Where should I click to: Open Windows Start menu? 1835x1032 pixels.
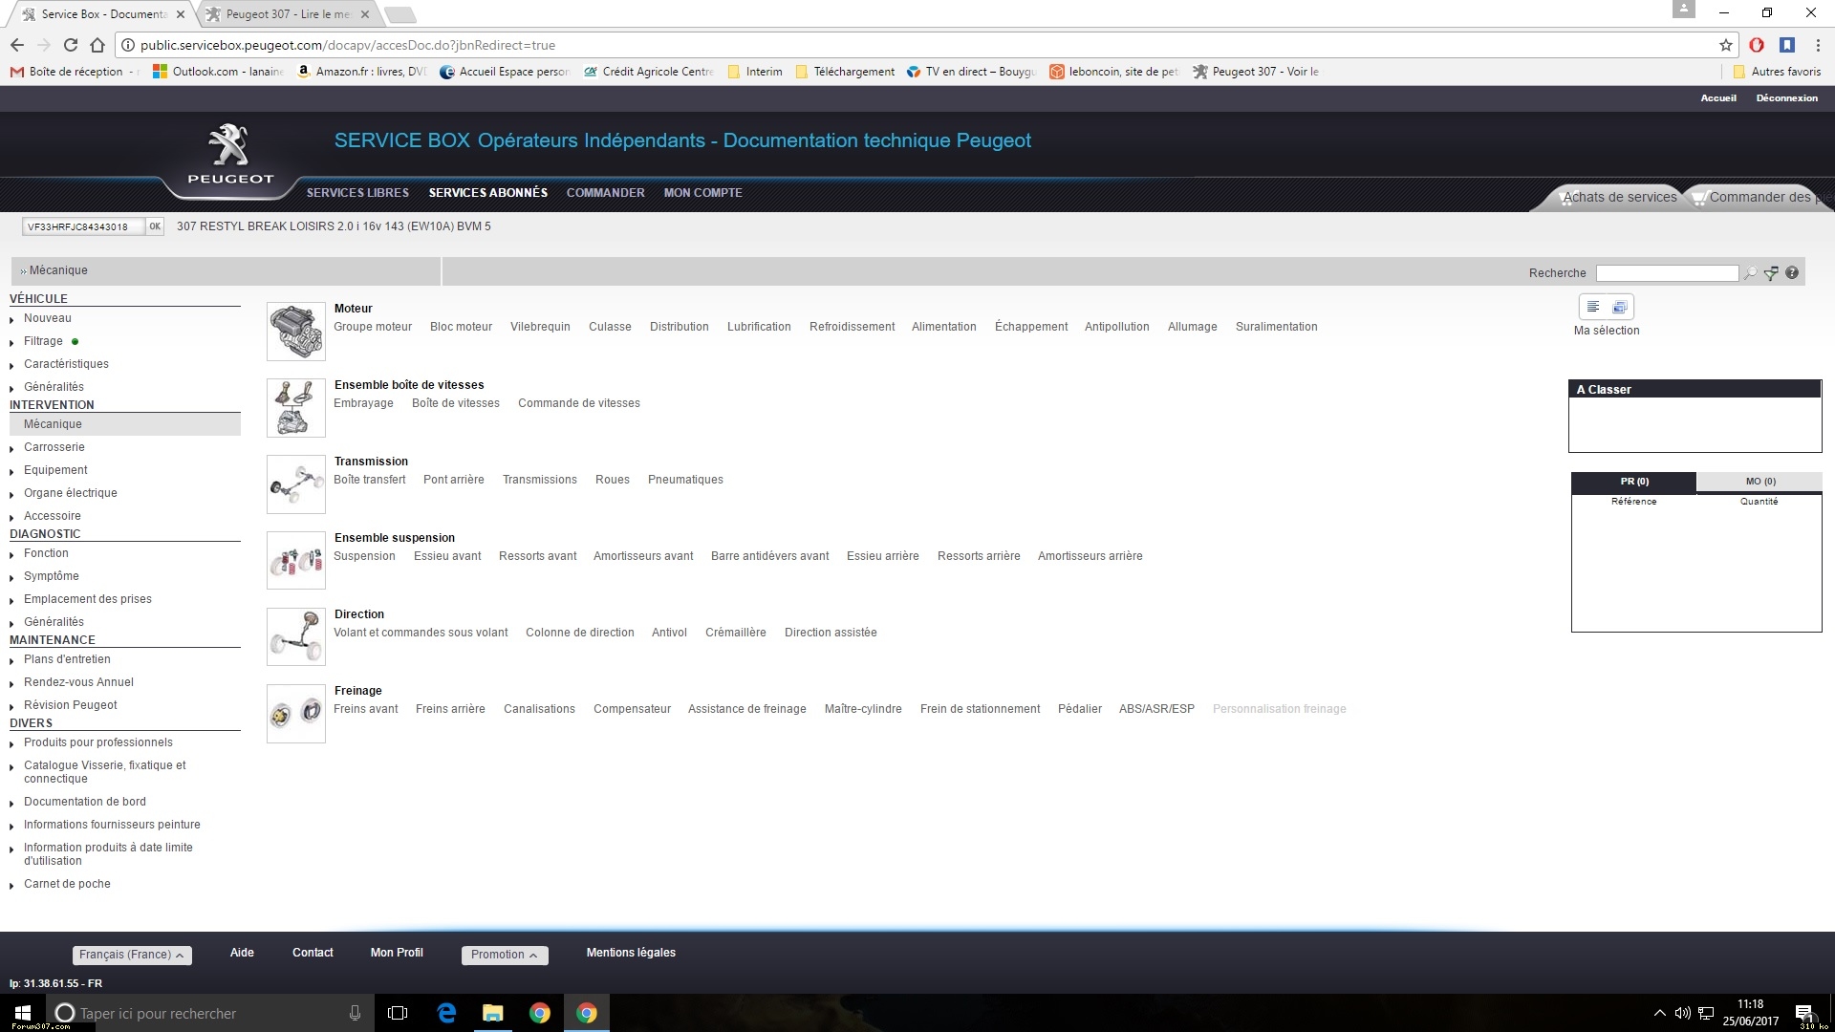point(23,1013)
